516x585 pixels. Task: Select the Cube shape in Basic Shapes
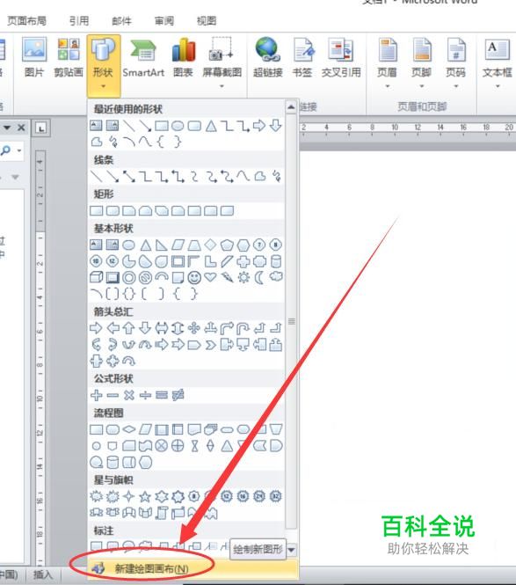pyautogui.click(x=96, y=277)
